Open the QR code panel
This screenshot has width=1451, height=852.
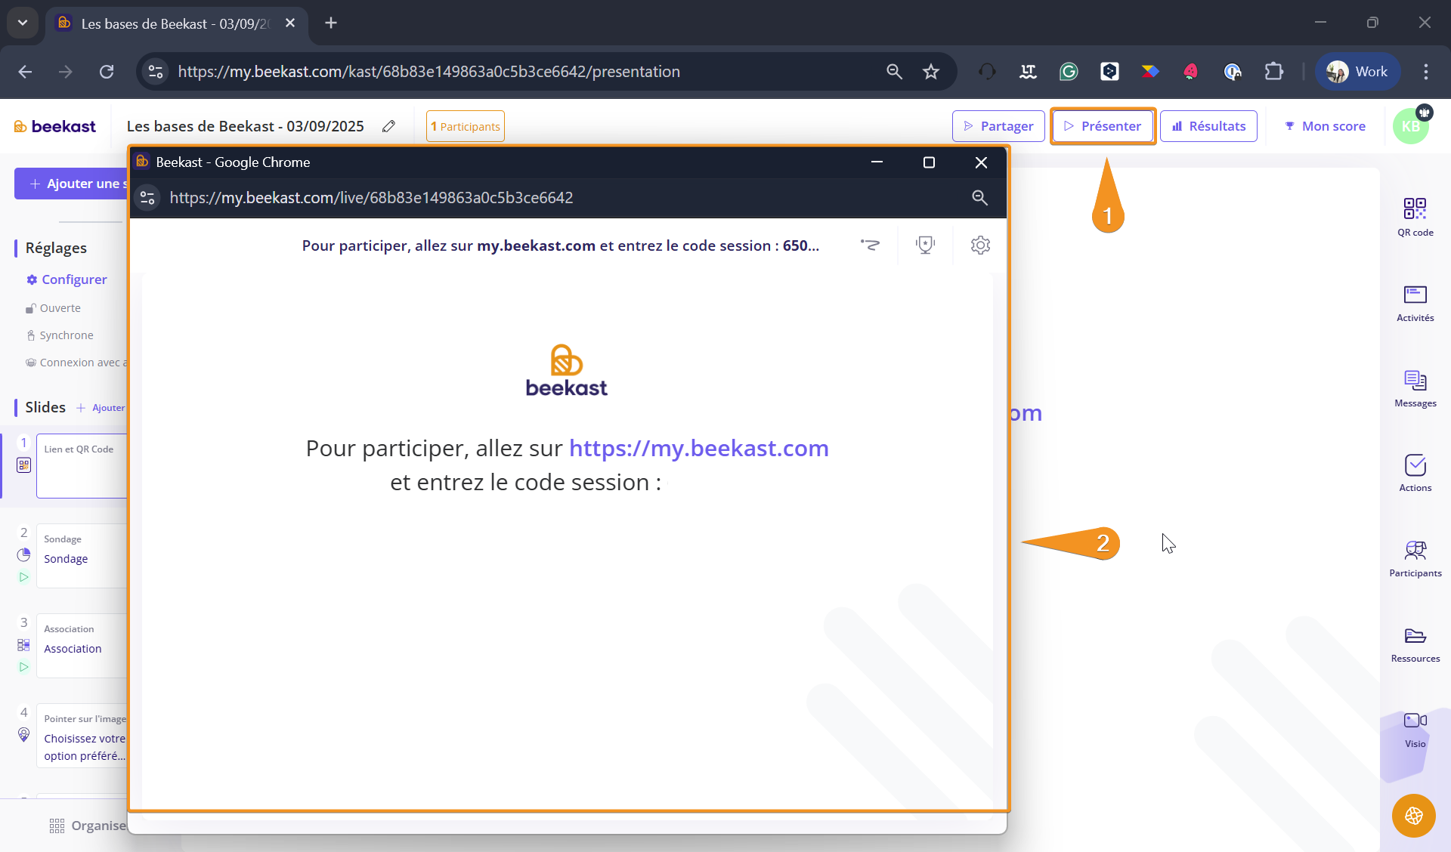click(x=1415, y=218)
